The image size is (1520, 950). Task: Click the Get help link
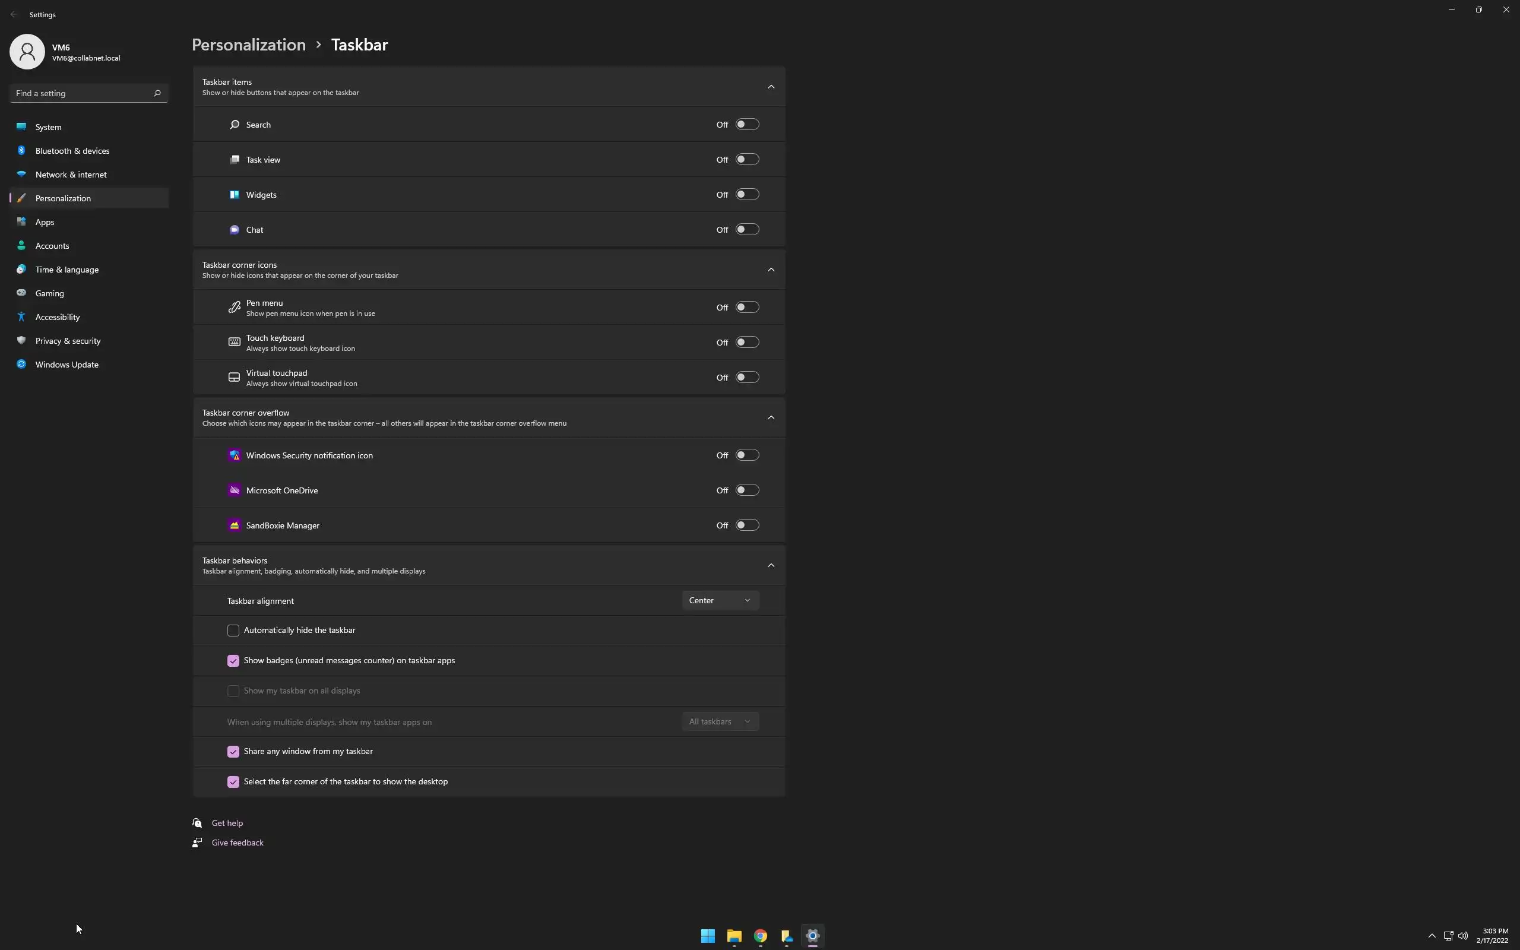coord(227,822)
